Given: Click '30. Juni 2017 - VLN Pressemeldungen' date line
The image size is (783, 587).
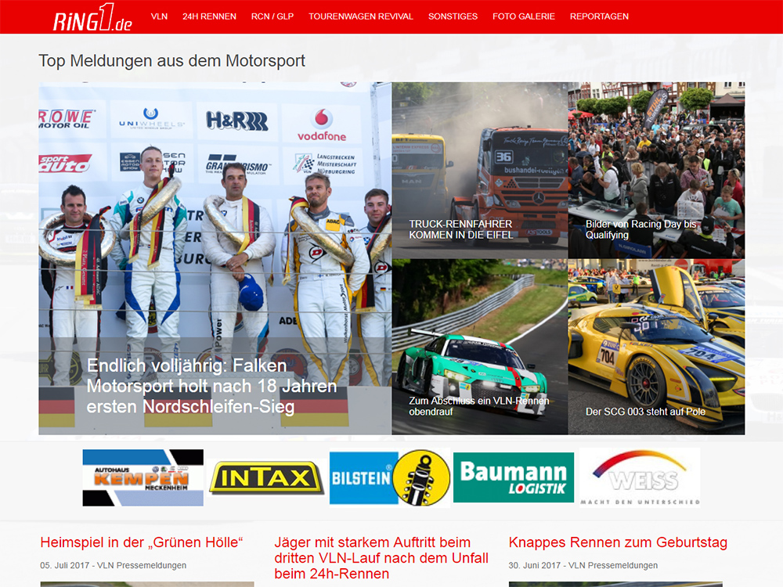Looking at the screenshot, I should click(x=583, y=565).
